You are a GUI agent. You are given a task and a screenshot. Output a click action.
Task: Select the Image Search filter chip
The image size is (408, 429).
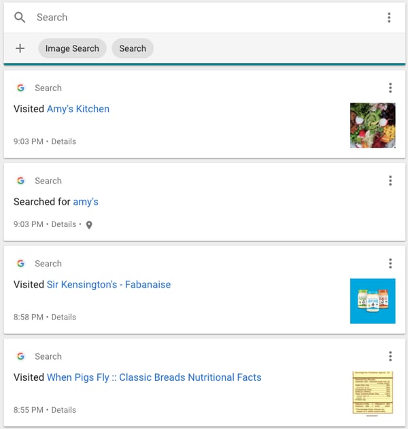coord(72,48)
